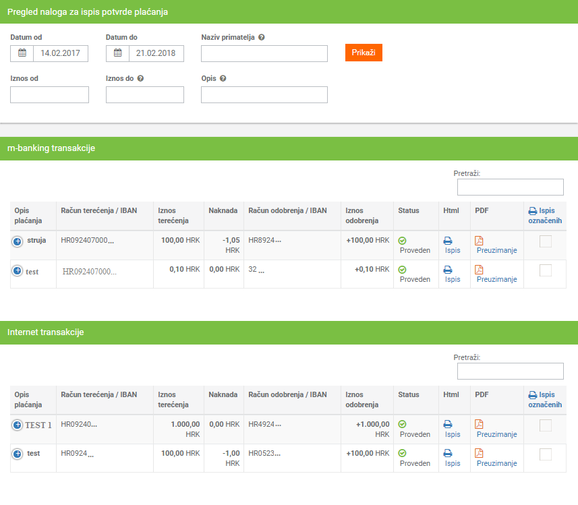
Task: Select the m-banking test transaction checkbox
Action: (x=546, y=270)
